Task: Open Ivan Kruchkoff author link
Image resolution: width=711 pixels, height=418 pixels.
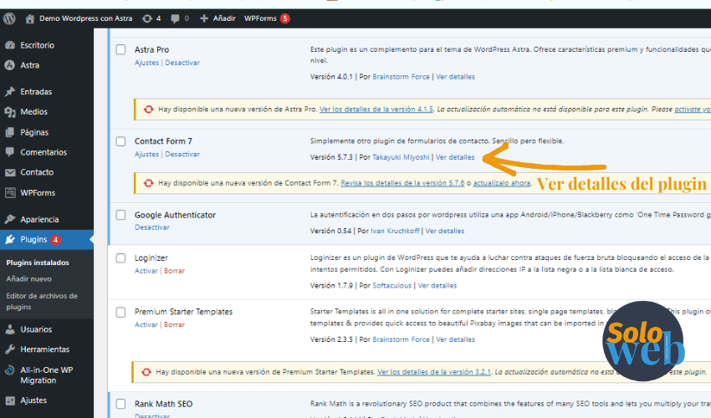Action: 395,231
